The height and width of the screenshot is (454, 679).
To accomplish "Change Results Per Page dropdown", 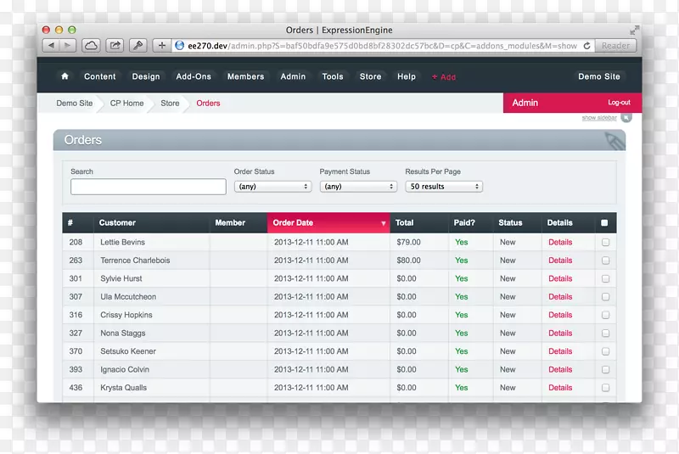I will pos(444,187).
